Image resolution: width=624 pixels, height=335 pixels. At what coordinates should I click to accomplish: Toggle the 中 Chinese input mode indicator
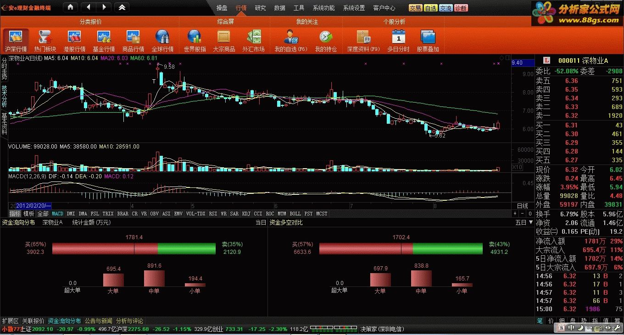(x=571, y=328)
